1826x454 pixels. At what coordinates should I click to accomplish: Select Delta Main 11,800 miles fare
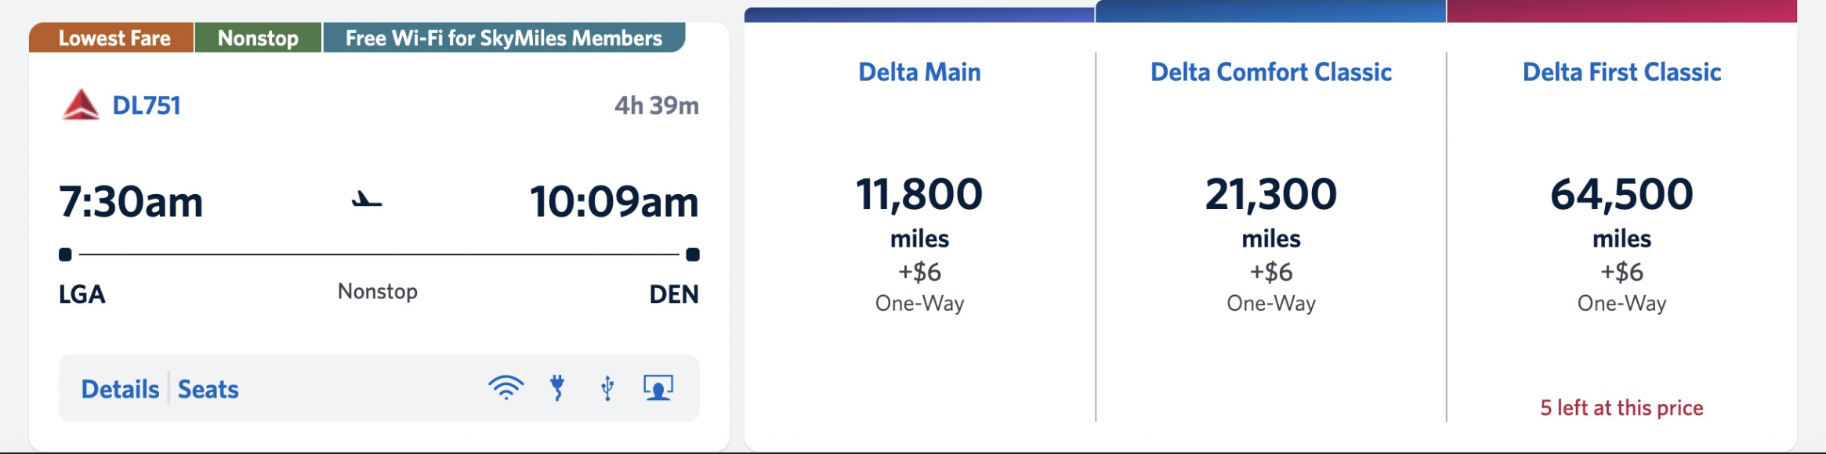(x=919, y=194)
